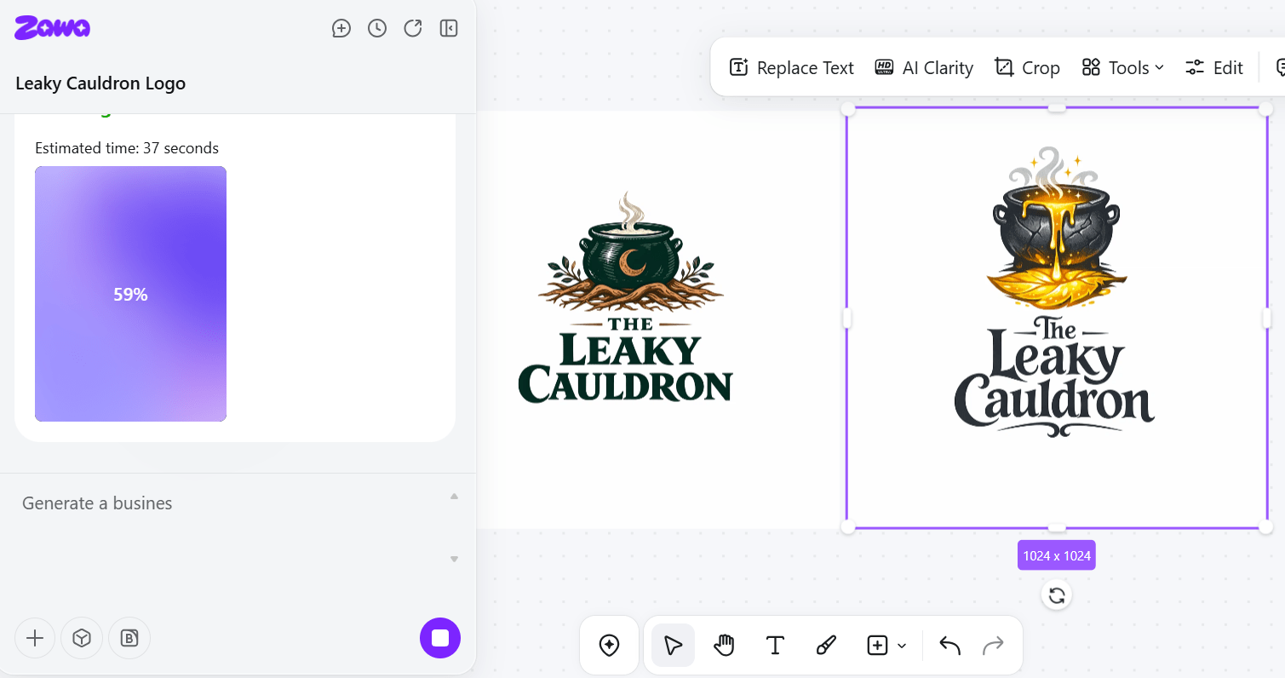Image resolution: width=1285 pixels, height=678 pixels.
Task: Click the plus attachment button
Action: (35, 638)
